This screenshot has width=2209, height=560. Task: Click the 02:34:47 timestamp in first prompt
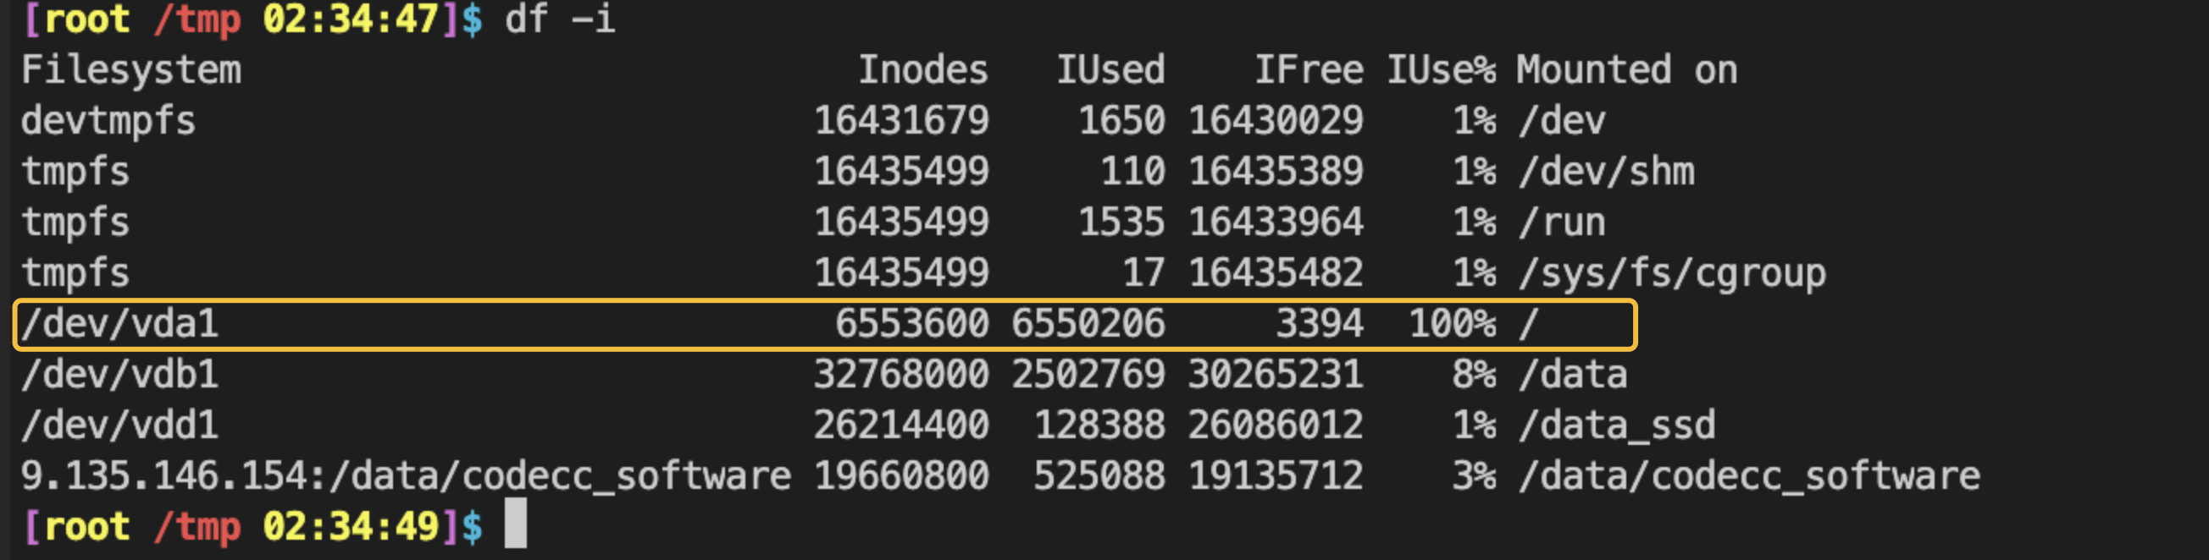click(351, 19)
